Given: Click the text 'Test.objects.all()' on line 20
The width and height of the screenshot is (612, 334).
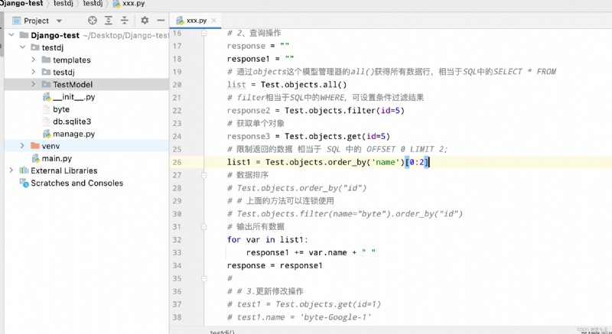Looking at the screenshot, I should tap(304, 85).
